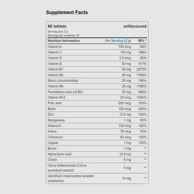Select the Selenium row label

[55, 126]
